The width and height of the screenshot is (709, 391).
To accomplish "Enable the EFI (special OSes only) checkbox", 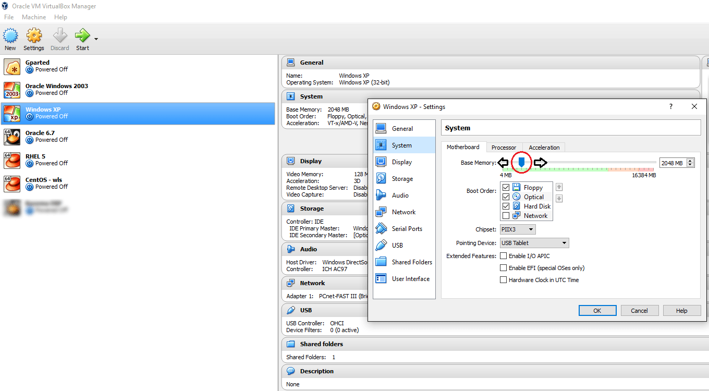I will click(x=504, y=268).
